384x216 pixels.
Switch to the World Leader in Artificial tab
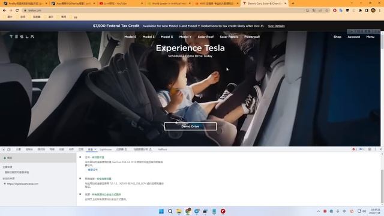tap(168, 4)
